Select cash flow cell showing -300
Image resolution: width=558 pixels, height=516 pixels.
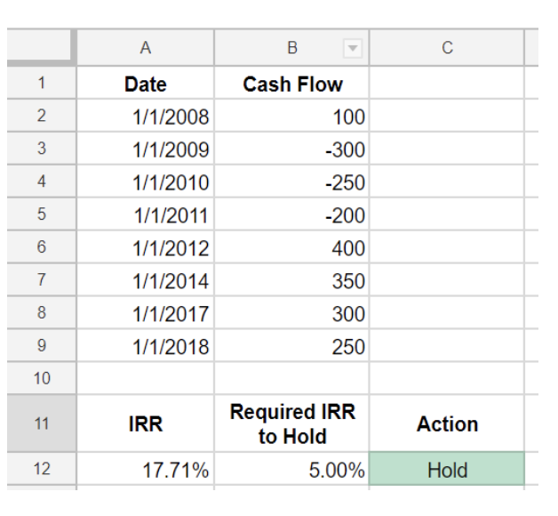[x=291, y=149]
